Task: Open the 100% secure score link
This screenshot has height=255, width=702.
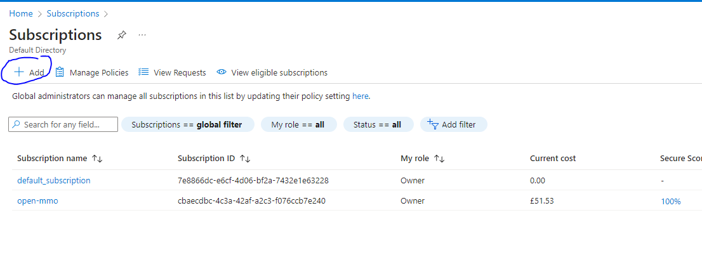Action: coord(671,201)
